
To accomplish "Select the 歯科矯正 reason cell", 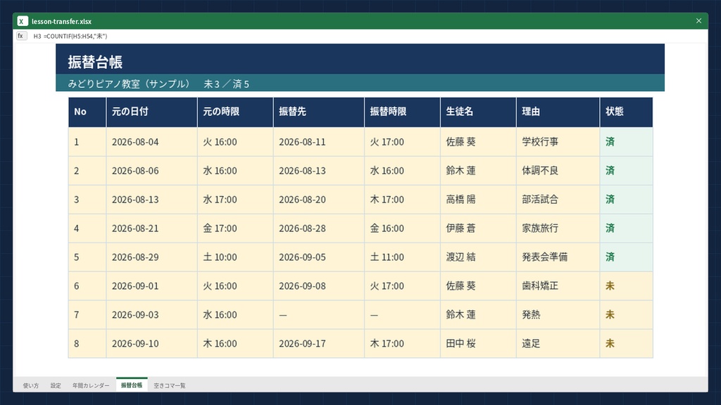I will [558, 286].
